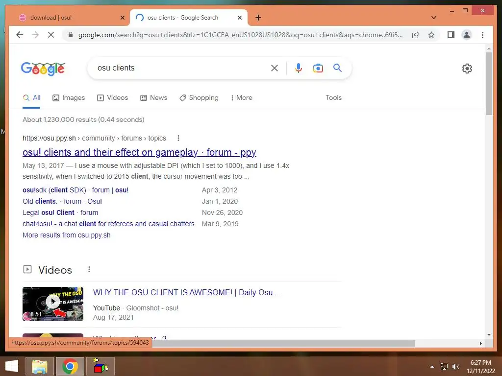Click the scrollbar up arrow
The image size is (502, 376).
tap(489, 48)
